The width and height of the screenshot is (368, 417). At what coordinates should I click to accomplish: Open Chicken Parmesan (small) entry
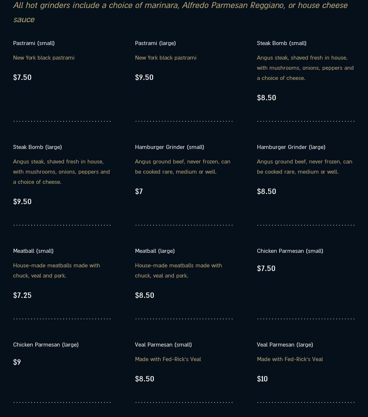290,251
